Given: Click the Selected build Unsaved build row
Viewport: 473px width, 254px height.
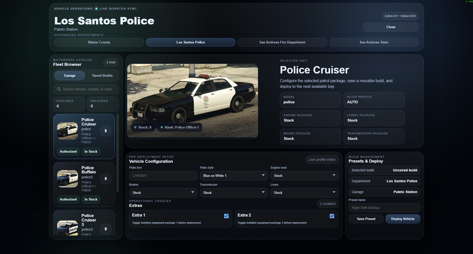Looking at the screenshot, I should pyautogui.click(x=384, y=170).
